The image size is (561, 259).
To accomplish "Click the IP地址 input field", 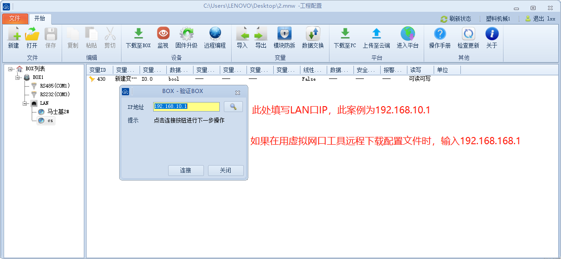I will pos(187,107).
